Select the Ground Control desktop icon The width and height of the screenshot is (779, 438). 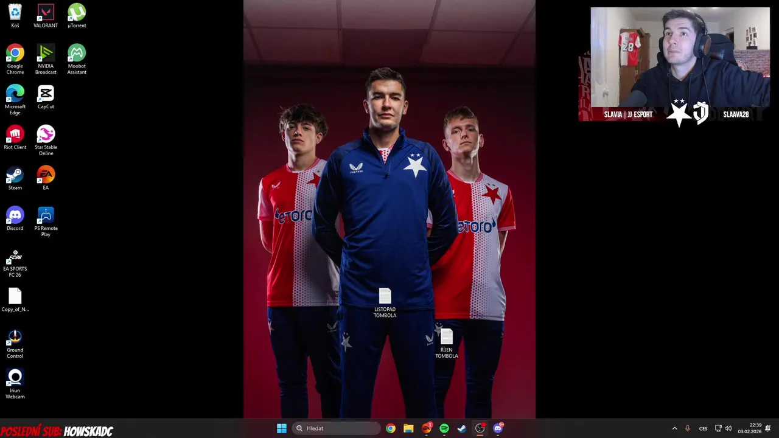click(x=15, y=344)
